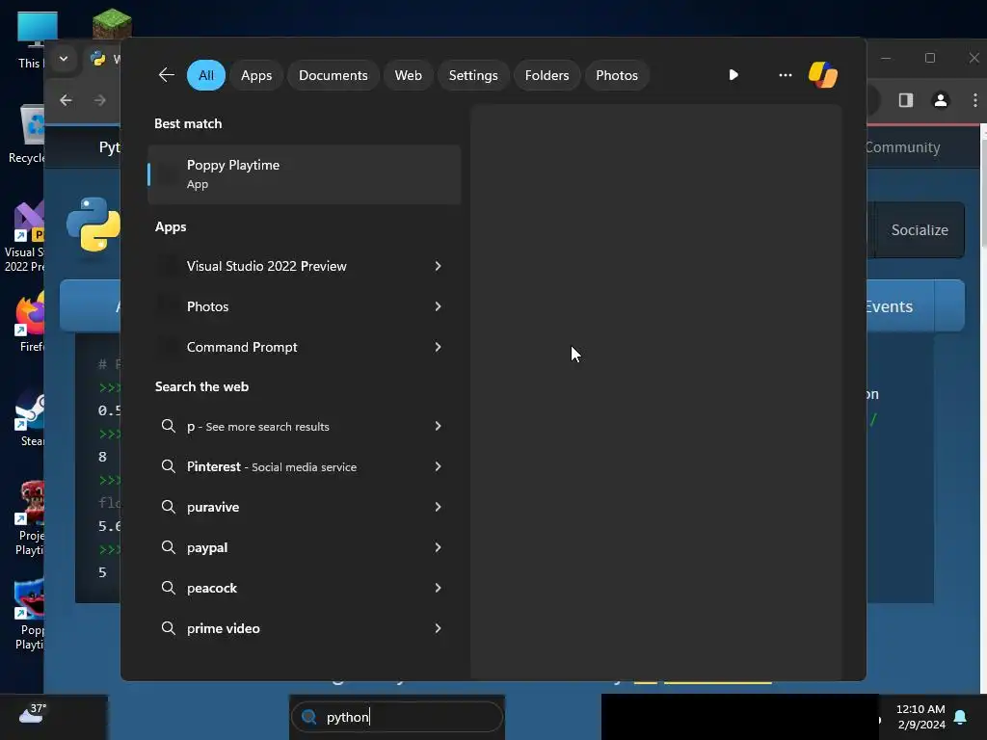987x740 pixels.
Task: Expand the 'p' web result chevron
Action: pos(439,427)
